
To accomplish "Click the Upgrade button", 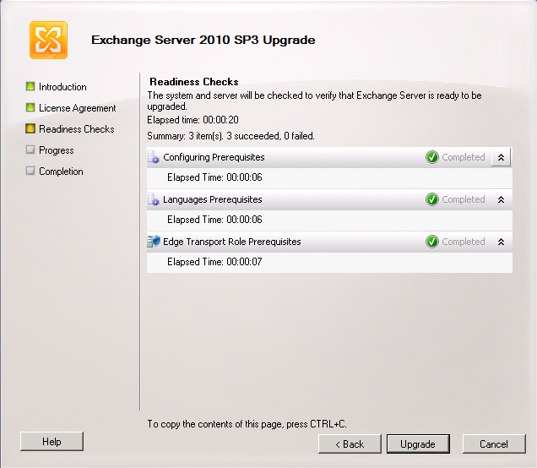I will click(418, 444).
